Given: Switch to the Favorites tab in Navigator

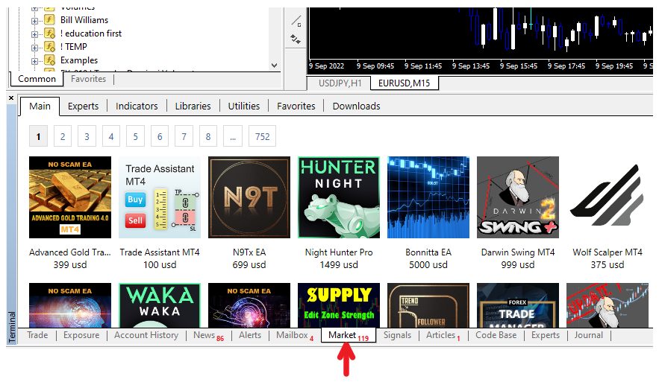Looking at the screenshot, I should [88, 79].
